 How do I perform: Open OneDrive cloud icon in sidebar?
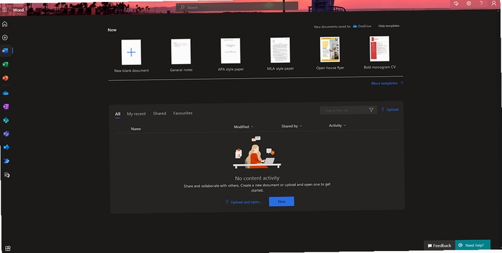tap(6, 93)
